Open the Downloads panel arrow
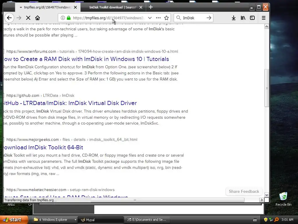This screenshot has height=224, width=298. coord(234,18)
